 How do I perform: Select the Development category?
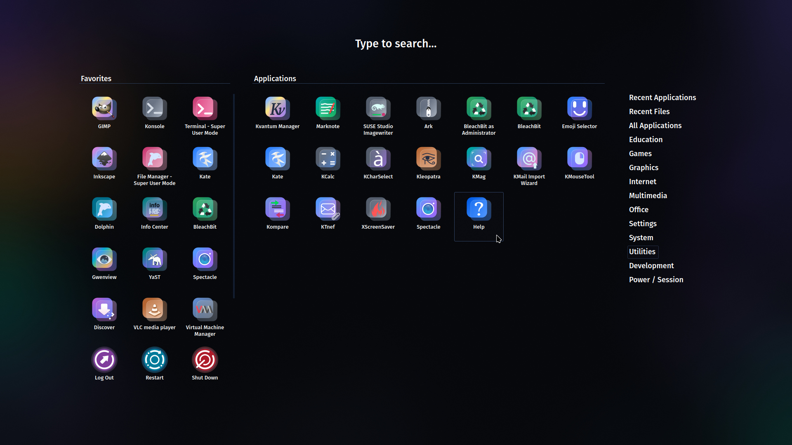click(651, 266)
